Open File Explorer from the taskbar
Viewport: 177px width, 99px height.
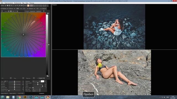8,97
